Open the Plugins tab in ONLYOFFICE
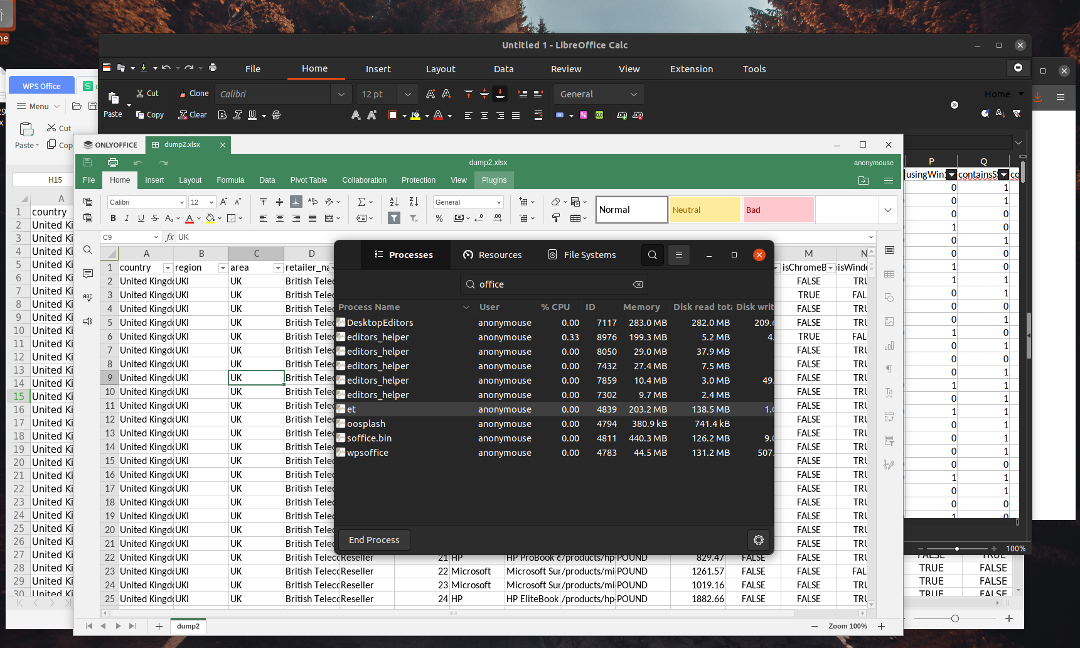1080x648 pixels. [495, 180]
